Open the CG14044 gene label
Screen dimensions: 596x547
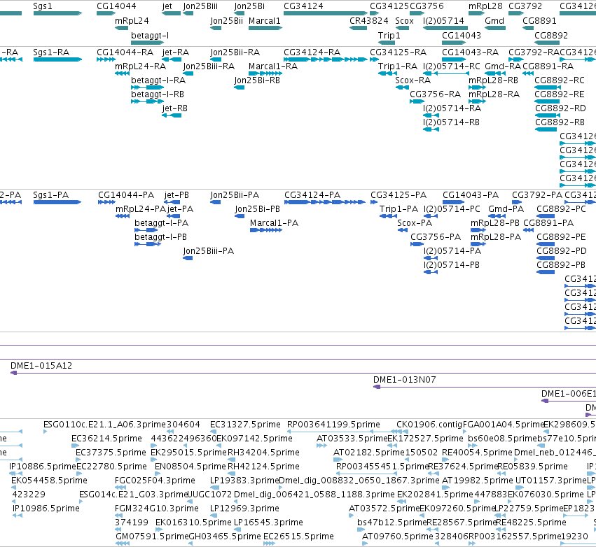point(116,6)
